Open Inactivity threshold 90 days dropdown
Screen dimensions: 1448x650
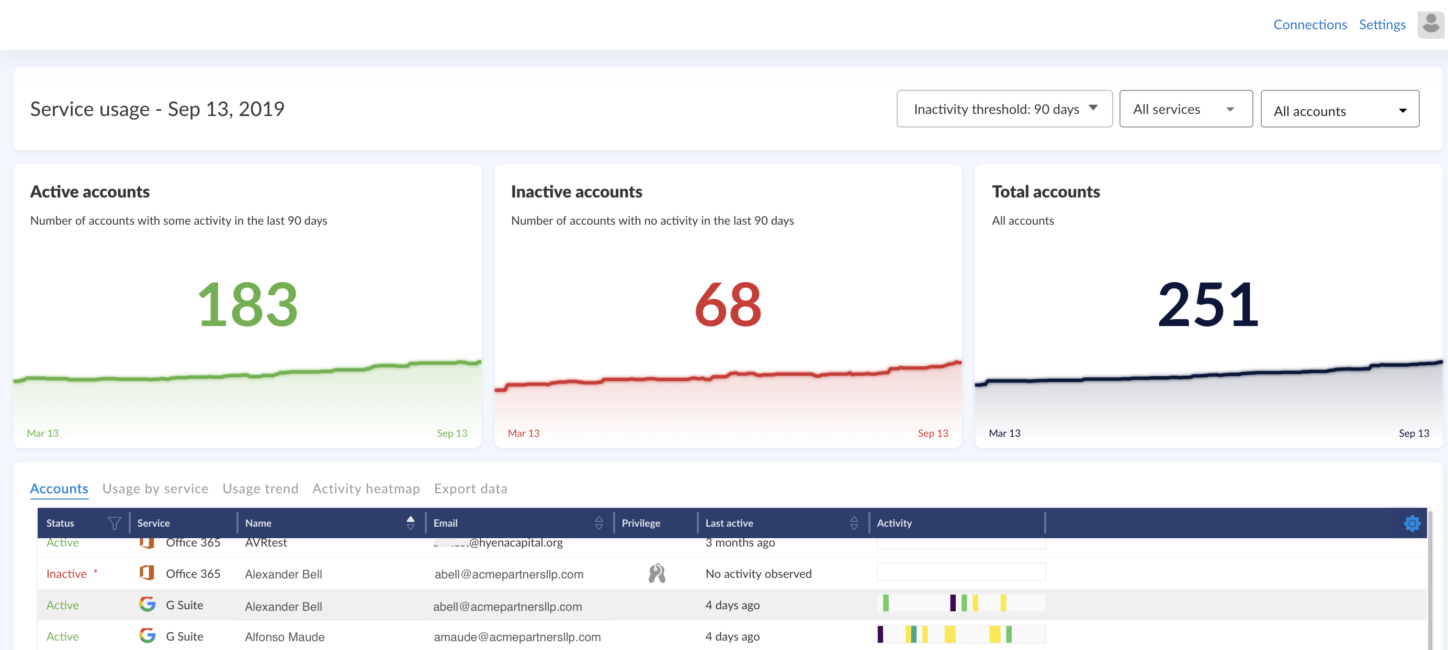1004,109
